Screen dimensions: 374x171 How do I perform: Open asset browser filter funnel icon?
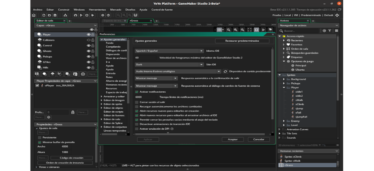click(x=329, y=31)
